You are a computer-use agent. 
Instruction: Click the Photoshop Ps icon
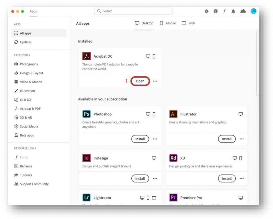coord(87,114)
